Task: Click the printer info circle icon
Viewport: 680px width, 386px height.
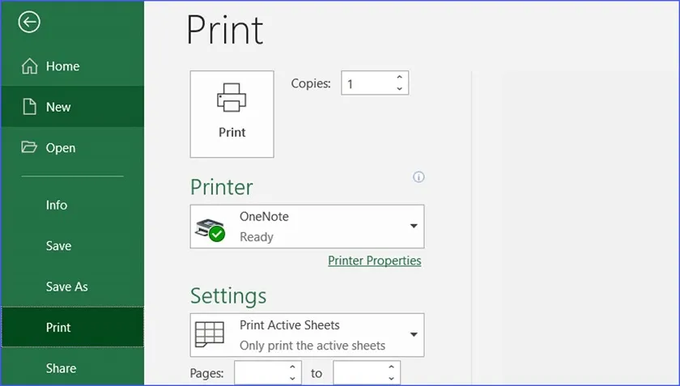Action: tap(419, 177)
